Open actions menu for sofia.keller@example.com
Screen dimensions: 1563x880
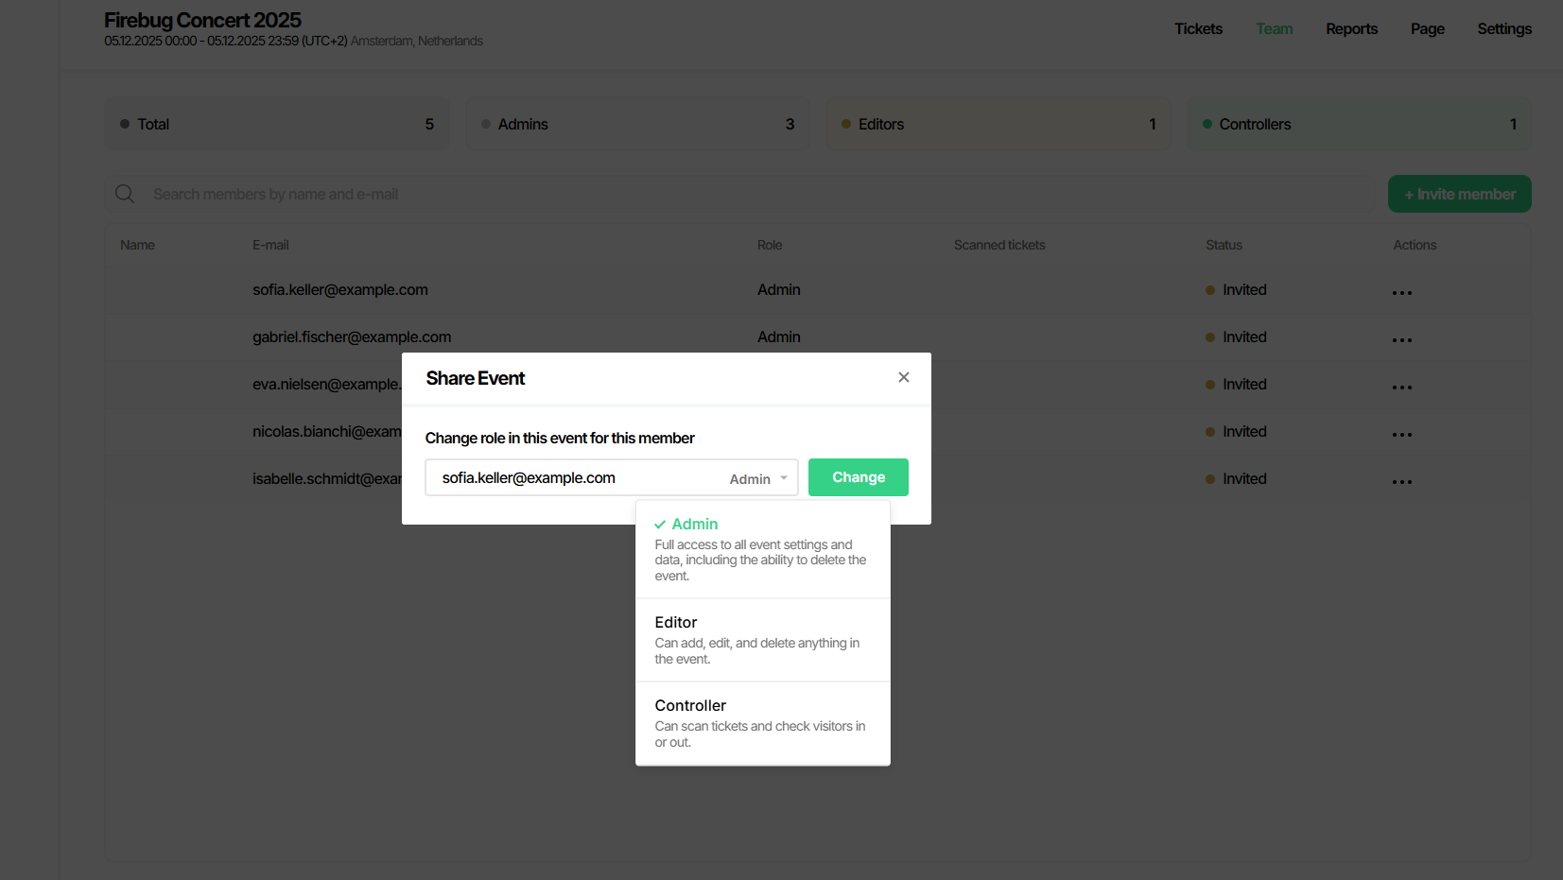1402,290
